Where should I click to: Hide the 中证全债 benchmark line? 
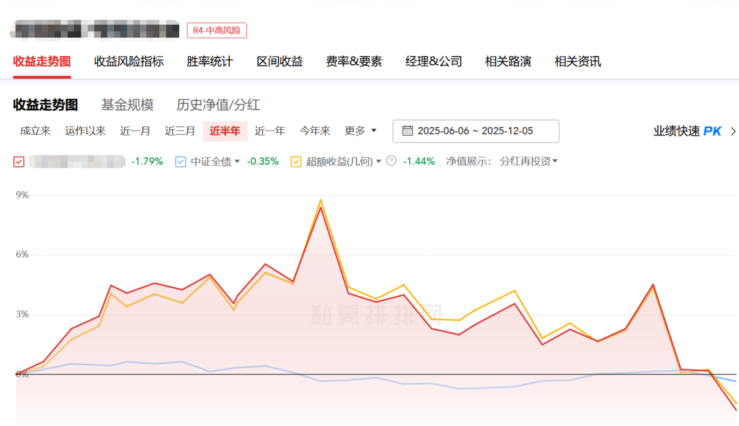(x=181, y=161)
